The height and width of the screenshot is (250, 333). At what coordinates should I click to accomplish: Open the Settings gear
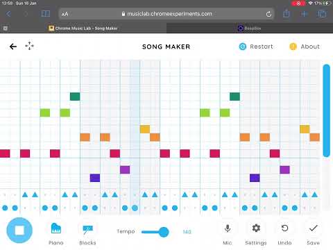(x=256, y=228)
